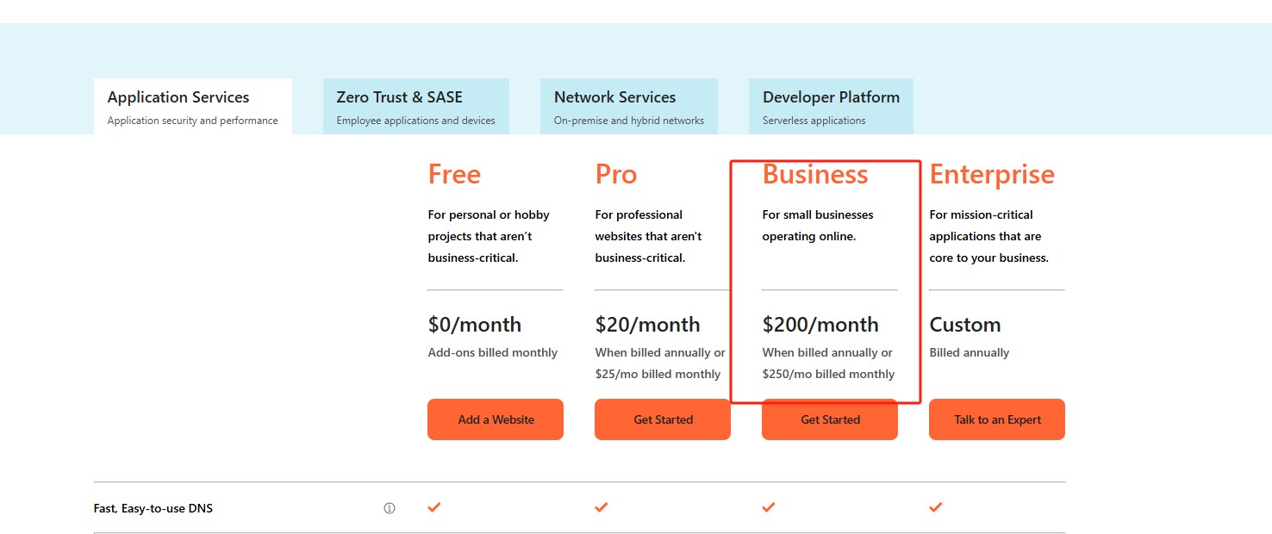This screenshot has width=1272, height=534.
Task: Click Get Started under Business plan
Action: coord(830,419)
